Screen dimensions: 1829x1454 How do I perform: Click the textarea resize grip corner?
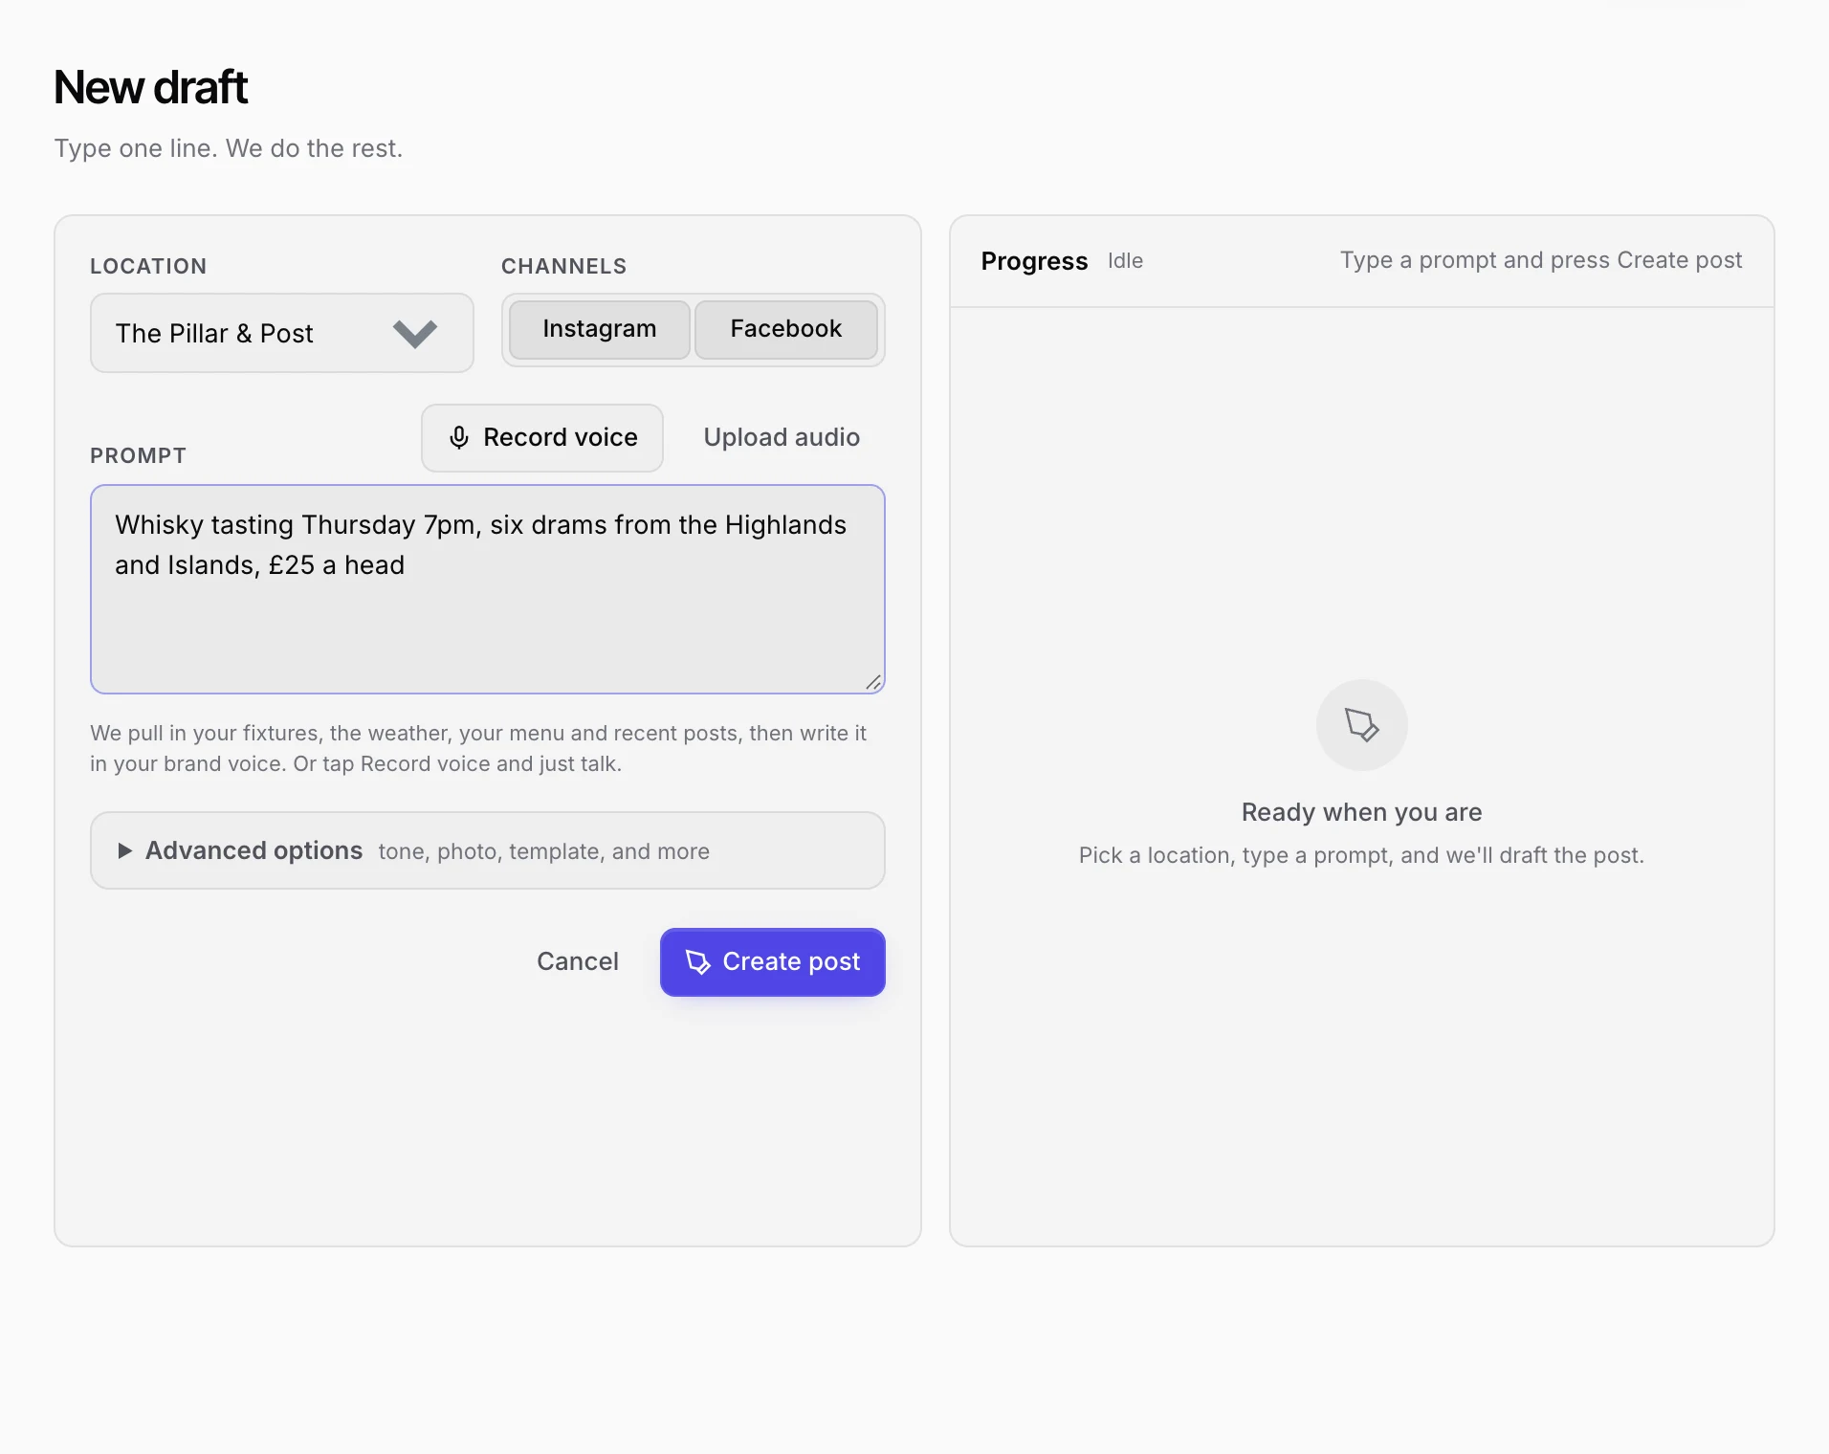tap(872, 682)
